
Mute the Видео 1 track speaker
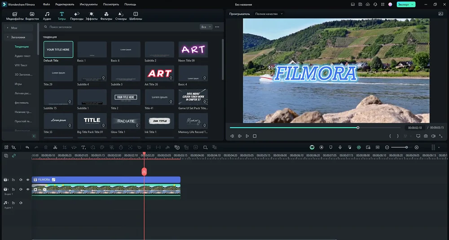(21, 189)
